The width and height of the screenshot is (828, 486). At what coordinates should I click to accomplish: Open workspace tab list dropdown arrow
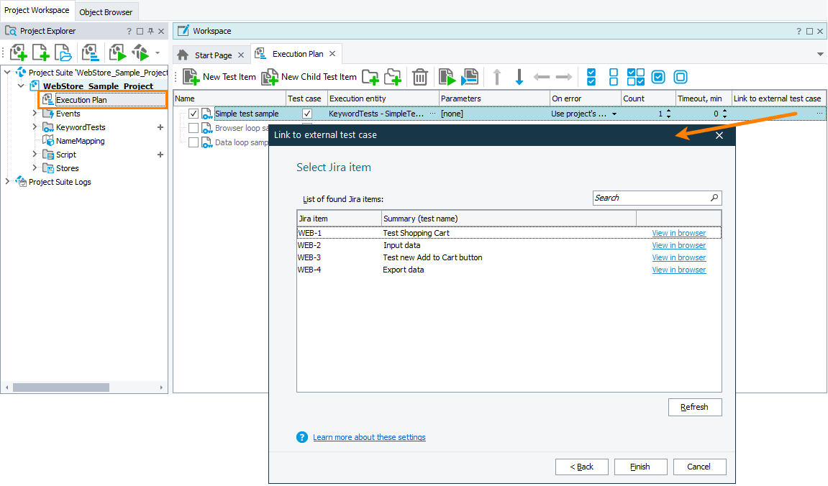pyautogui.click(x=820, y=55)
